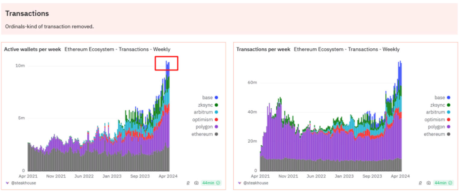
Task: Click the red highlighted peak on Active wallets chart
Action: point(166,63)
